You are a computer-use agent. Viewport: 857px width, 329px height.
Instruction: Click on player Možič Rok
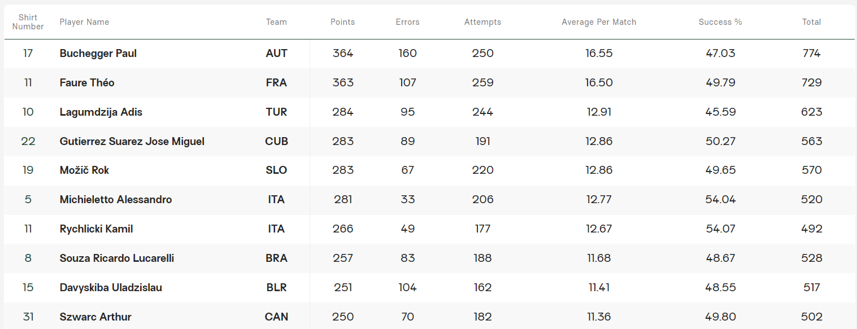[84, 170]
